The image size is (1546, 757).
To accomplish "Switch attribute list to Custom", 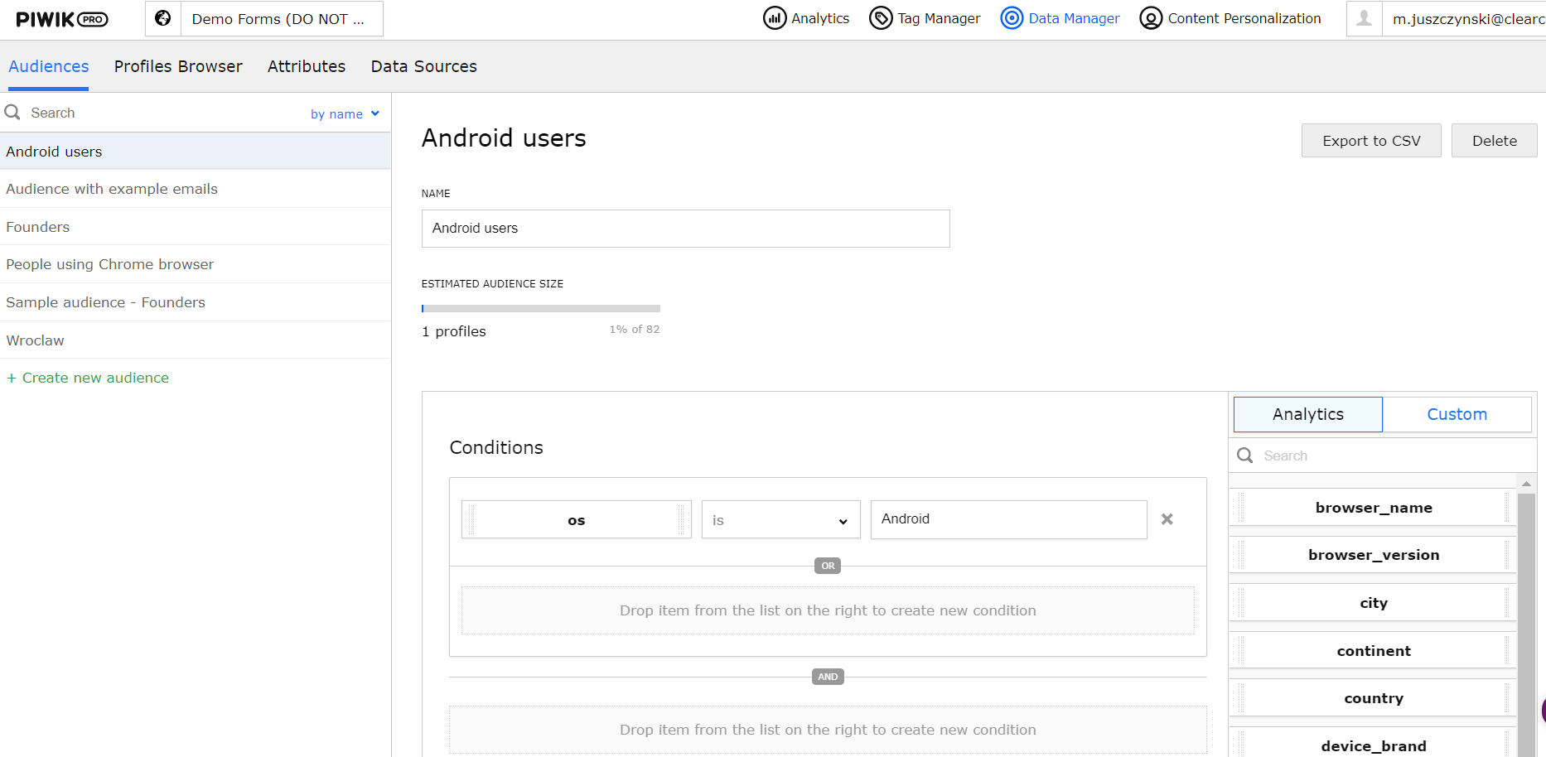I will tap(1457, 414).
